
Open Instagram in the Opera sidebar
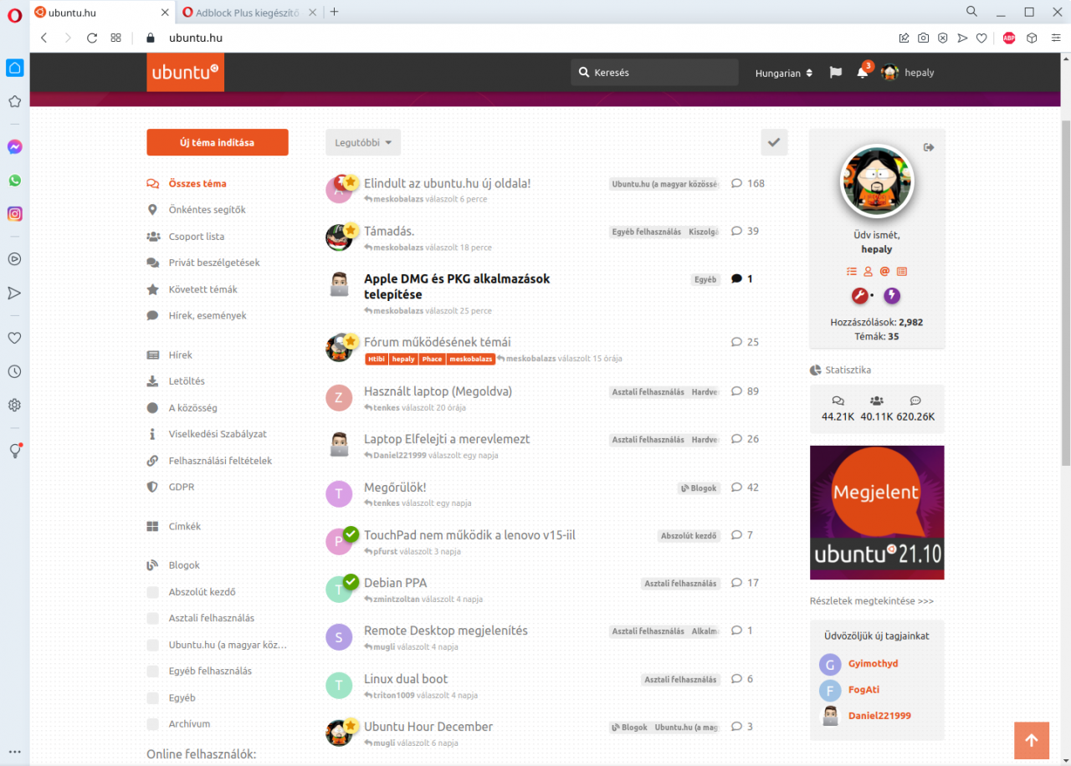tap(14, 214)
